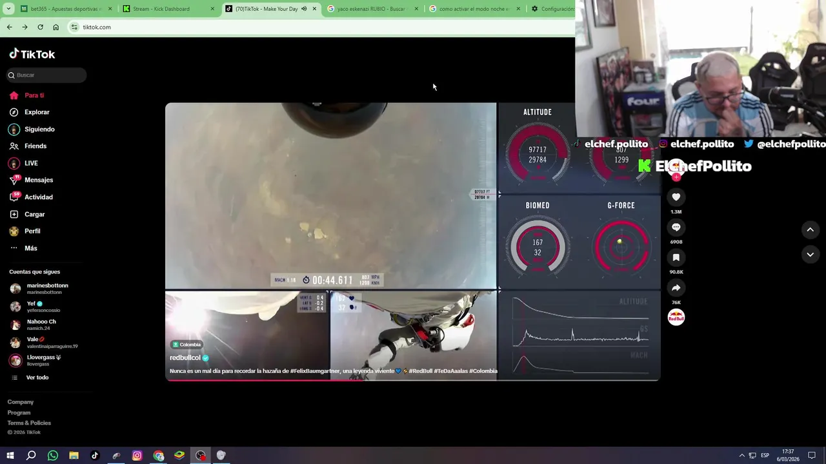
Task: Go to previous video with up chevron
Action: [810, 229]
